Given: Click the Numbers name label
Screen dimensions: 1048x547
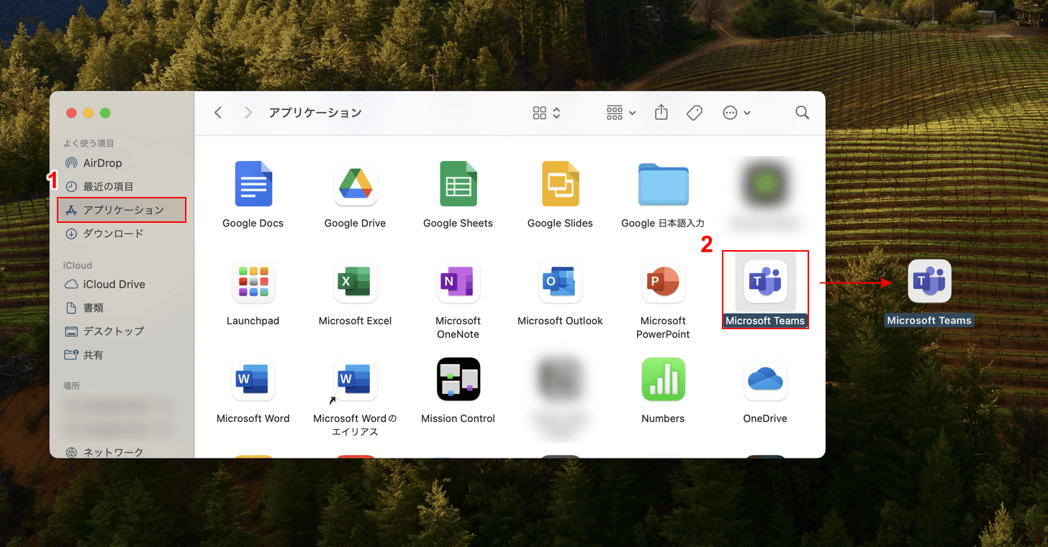Looking at the screenshot, I should click(x=663, y=418).
